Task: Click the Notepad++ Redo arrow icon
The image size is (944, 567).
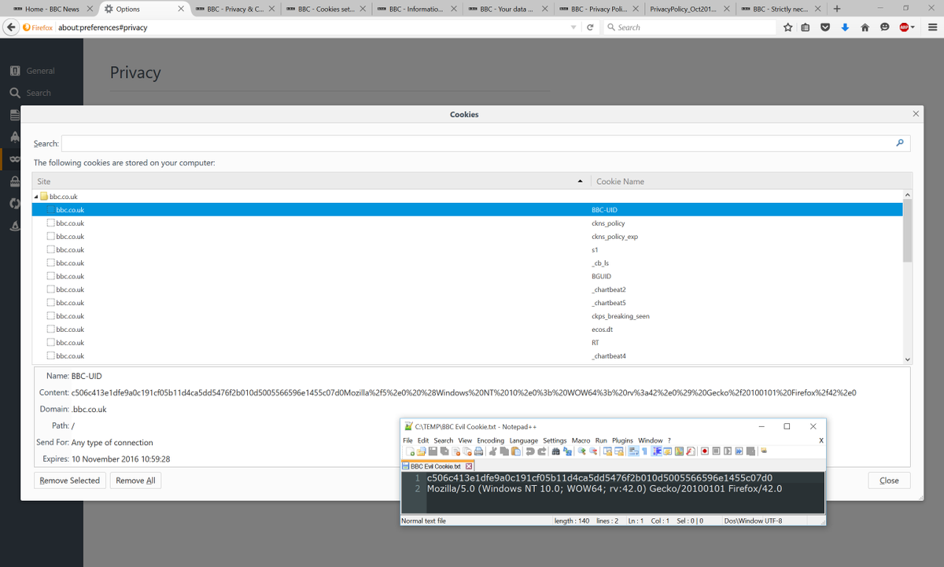Action: tap(541, 451)
